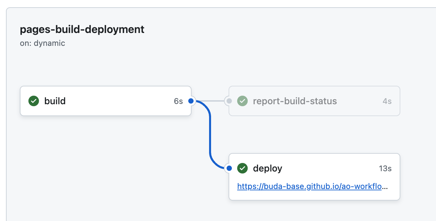Screen dimensions: 436x221
Task: Click the 'on: dynamic' trigger label
Action: (x=42, y=43)
